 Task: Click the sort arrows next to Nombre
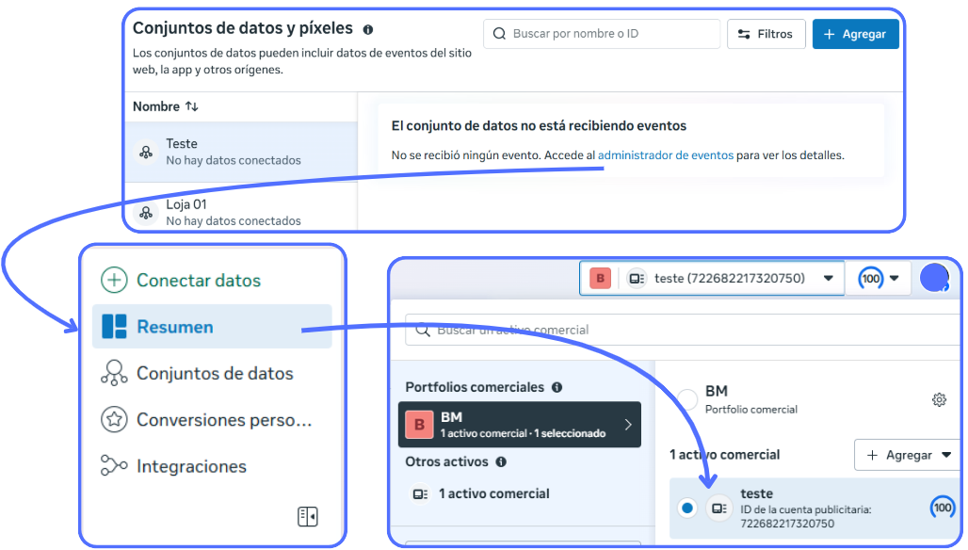192,107
